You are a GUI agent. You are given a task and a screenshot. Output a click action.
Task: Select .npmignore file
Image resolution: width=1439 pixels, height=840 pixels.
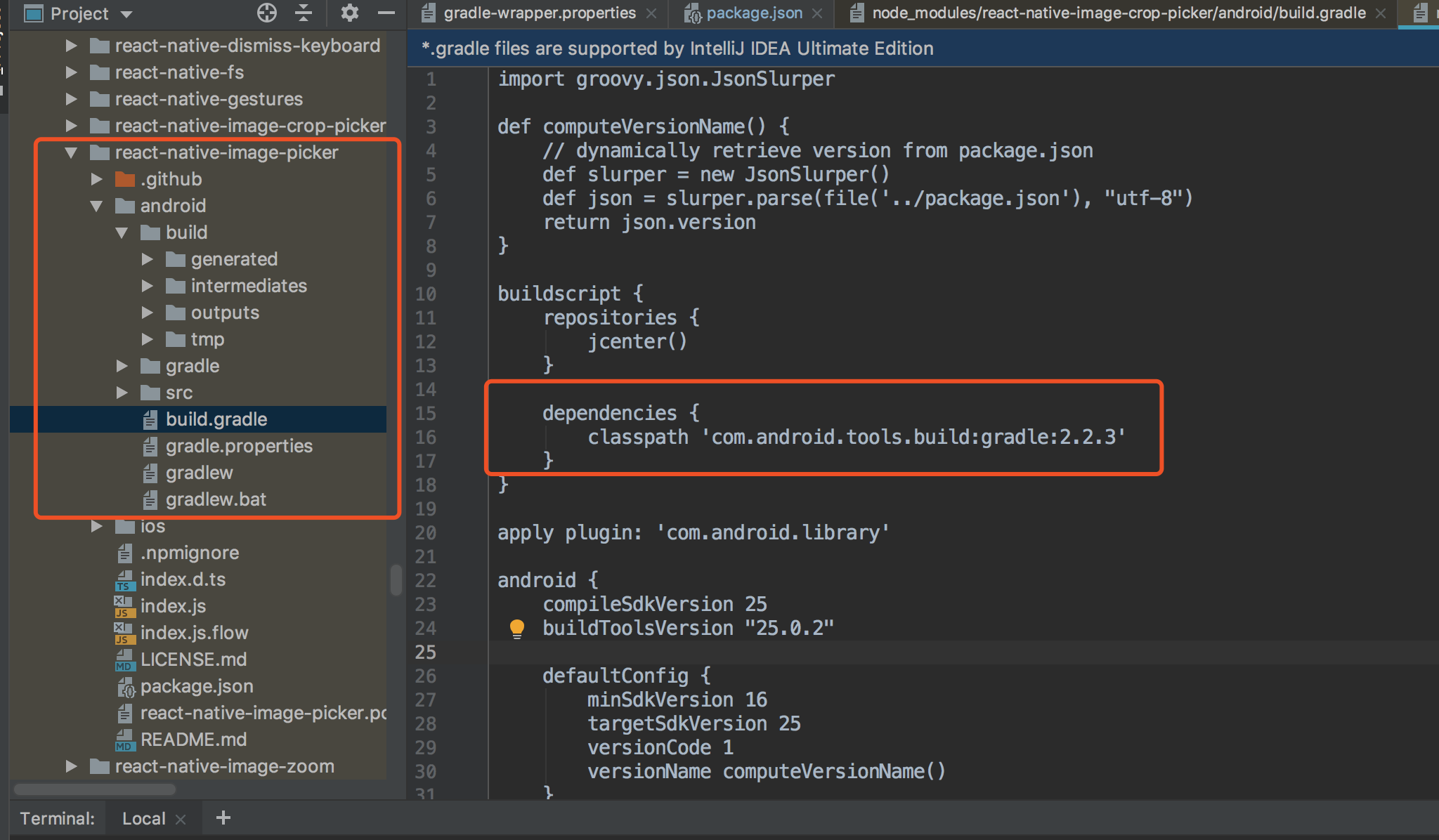tap(189, 553)
